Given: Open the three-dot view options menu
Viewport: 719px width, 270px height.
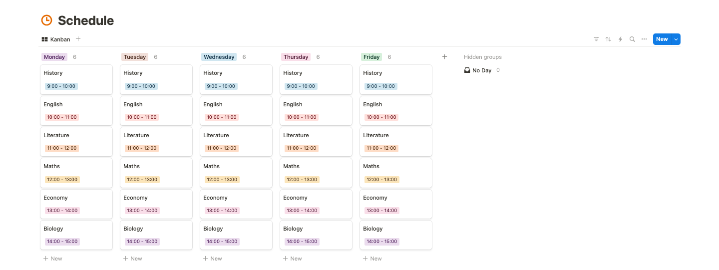Looking at the screenshot, I should click(644, 39).
